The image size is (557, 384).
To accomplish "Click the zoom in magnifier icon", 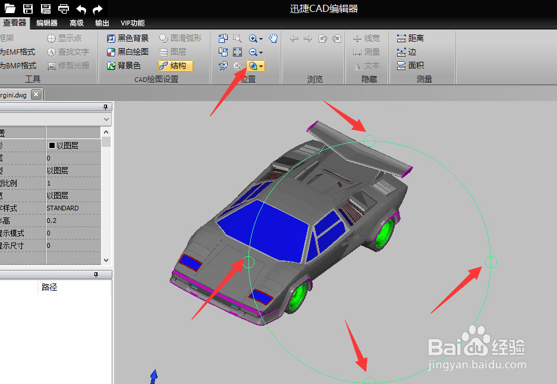I will coord(253,39).
